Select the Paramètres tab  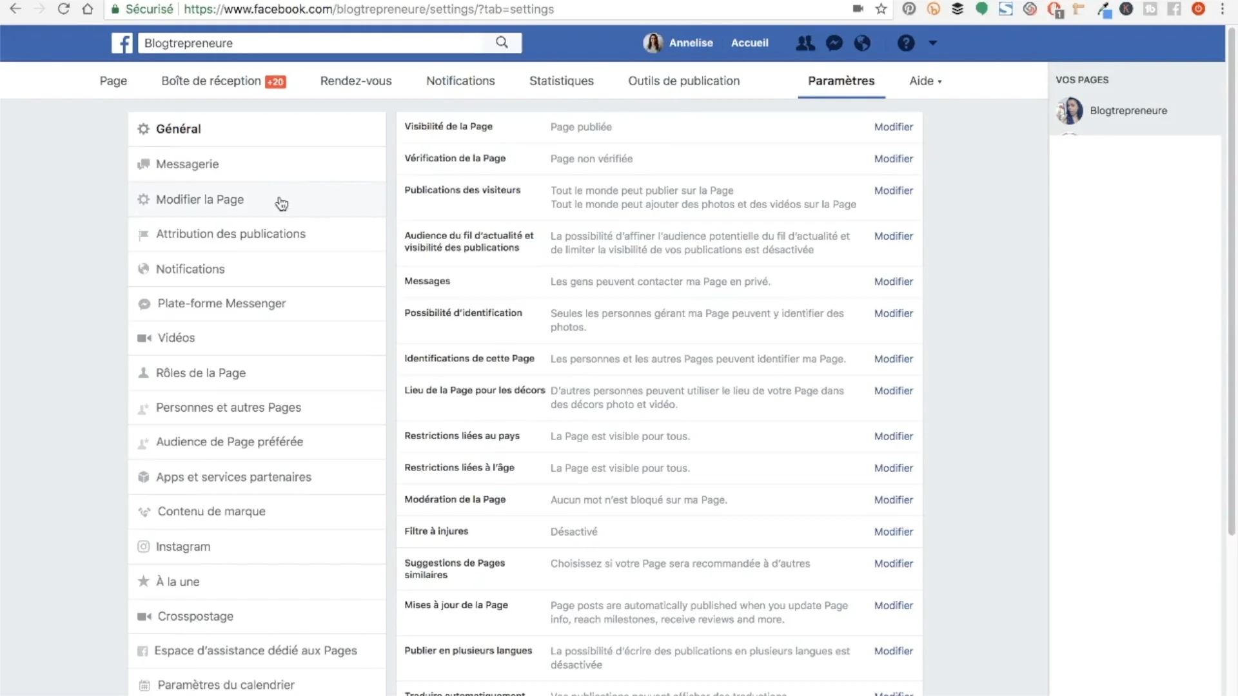click(x=841, y=81)
